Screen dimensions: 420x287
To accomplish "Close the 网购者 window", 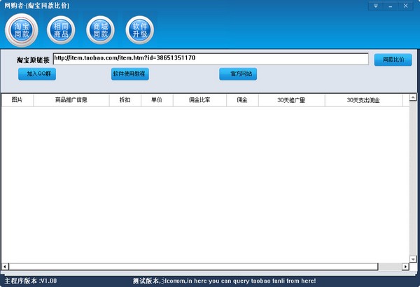I will pyautogui.click(x=406, y=6).
